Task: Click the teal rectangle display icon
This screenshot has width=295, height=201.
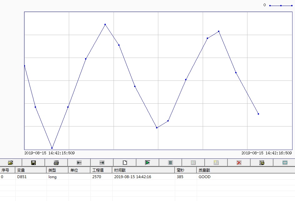Action: tap(285, 162)
